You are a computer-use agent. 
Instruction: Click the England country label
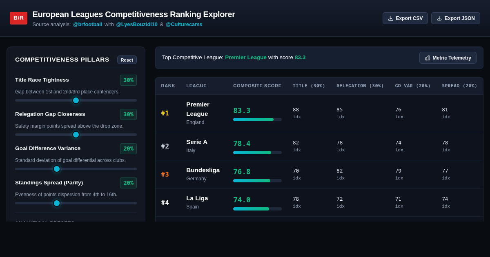point(195,122)
